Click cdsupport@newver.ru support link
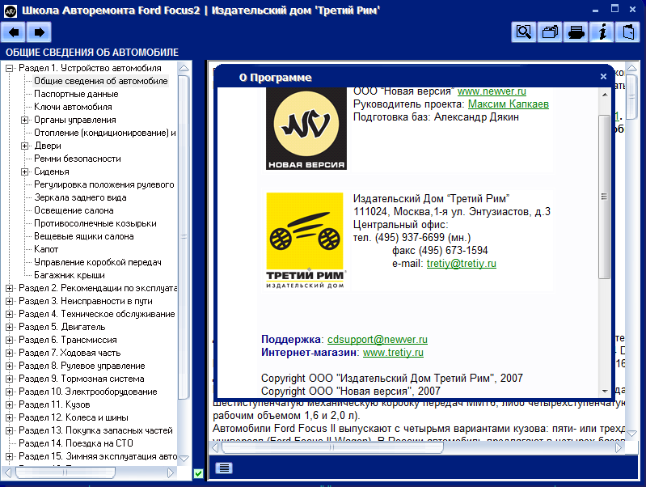The image size is (646, 487). pyautogui.click(x=378, y=340)
